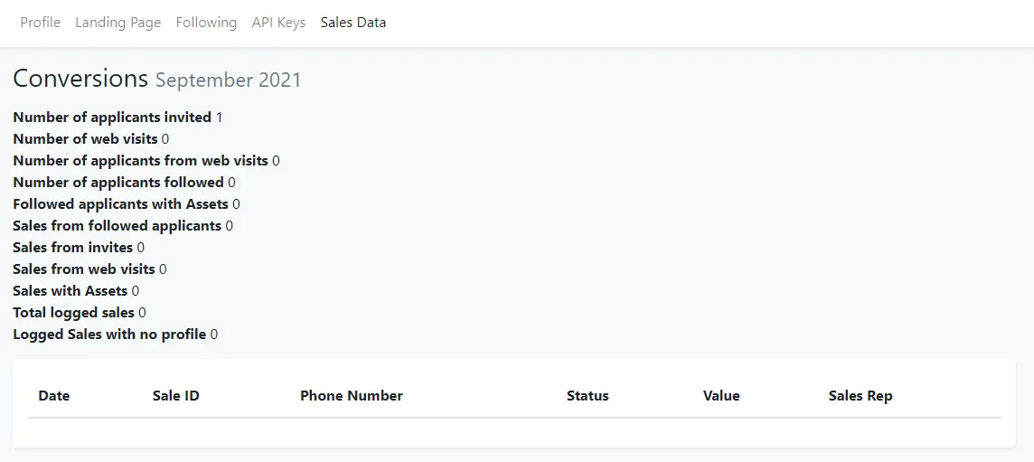Click the Phone Number column header
1034x462 pixels.
pyautogui.click(x=352, y=396)
